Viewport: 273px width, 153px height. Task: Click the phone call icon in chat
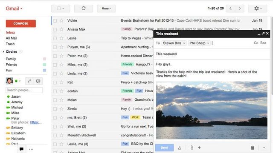[29, 81]
